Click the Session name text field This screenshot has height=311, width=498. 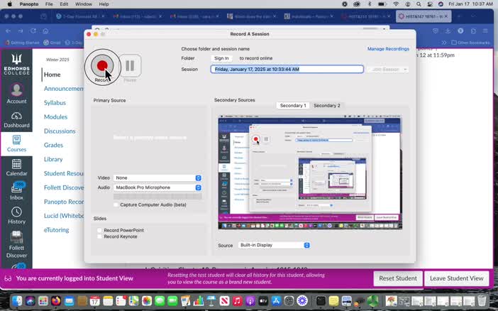click(287, 70)
